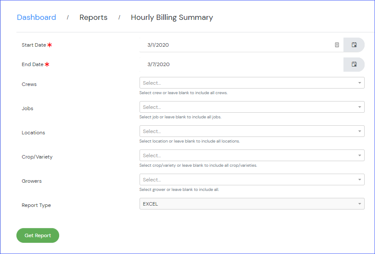Click the Locations field label

(x=33, y=133)
